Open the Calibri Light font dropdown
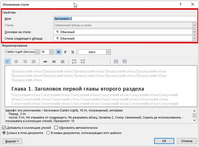Viewport: 199px width, 147px height. (x=37, y=52)
